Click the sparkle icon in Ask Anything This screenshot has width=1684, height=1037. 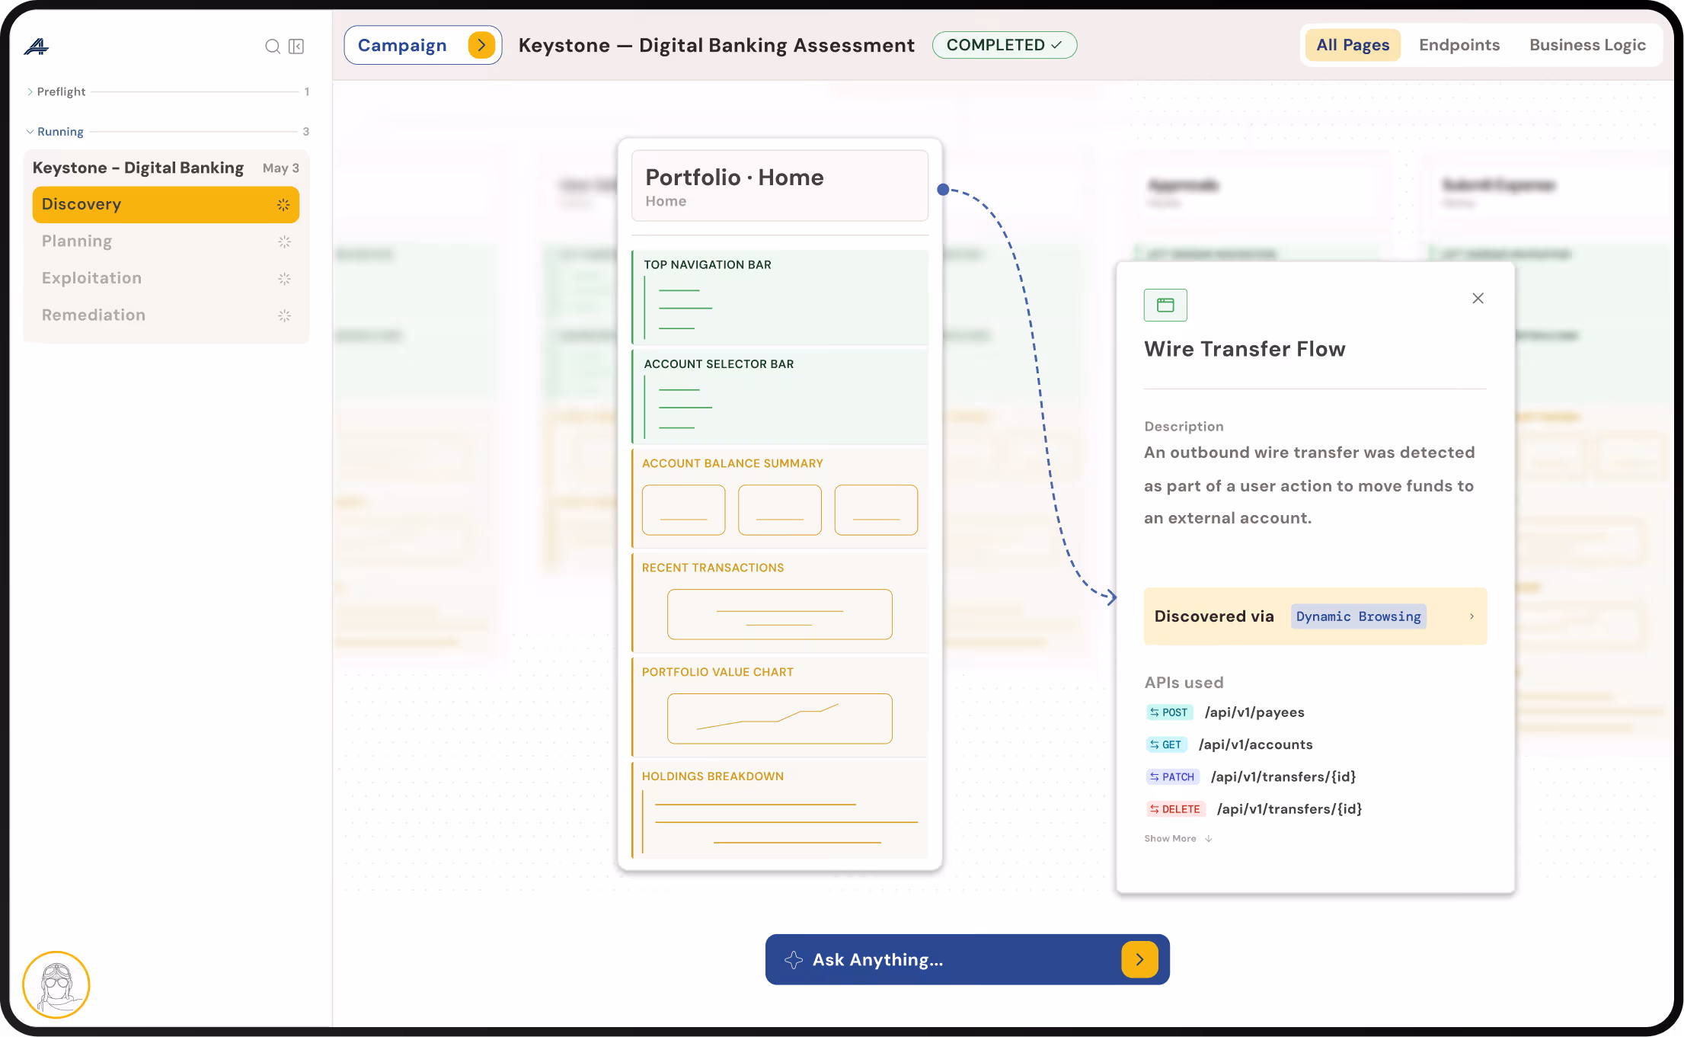tap(794, 960)
